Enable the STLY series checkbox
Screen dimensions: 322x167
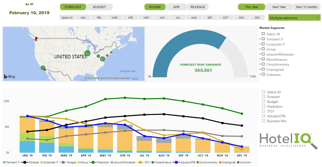pos(264,111)
